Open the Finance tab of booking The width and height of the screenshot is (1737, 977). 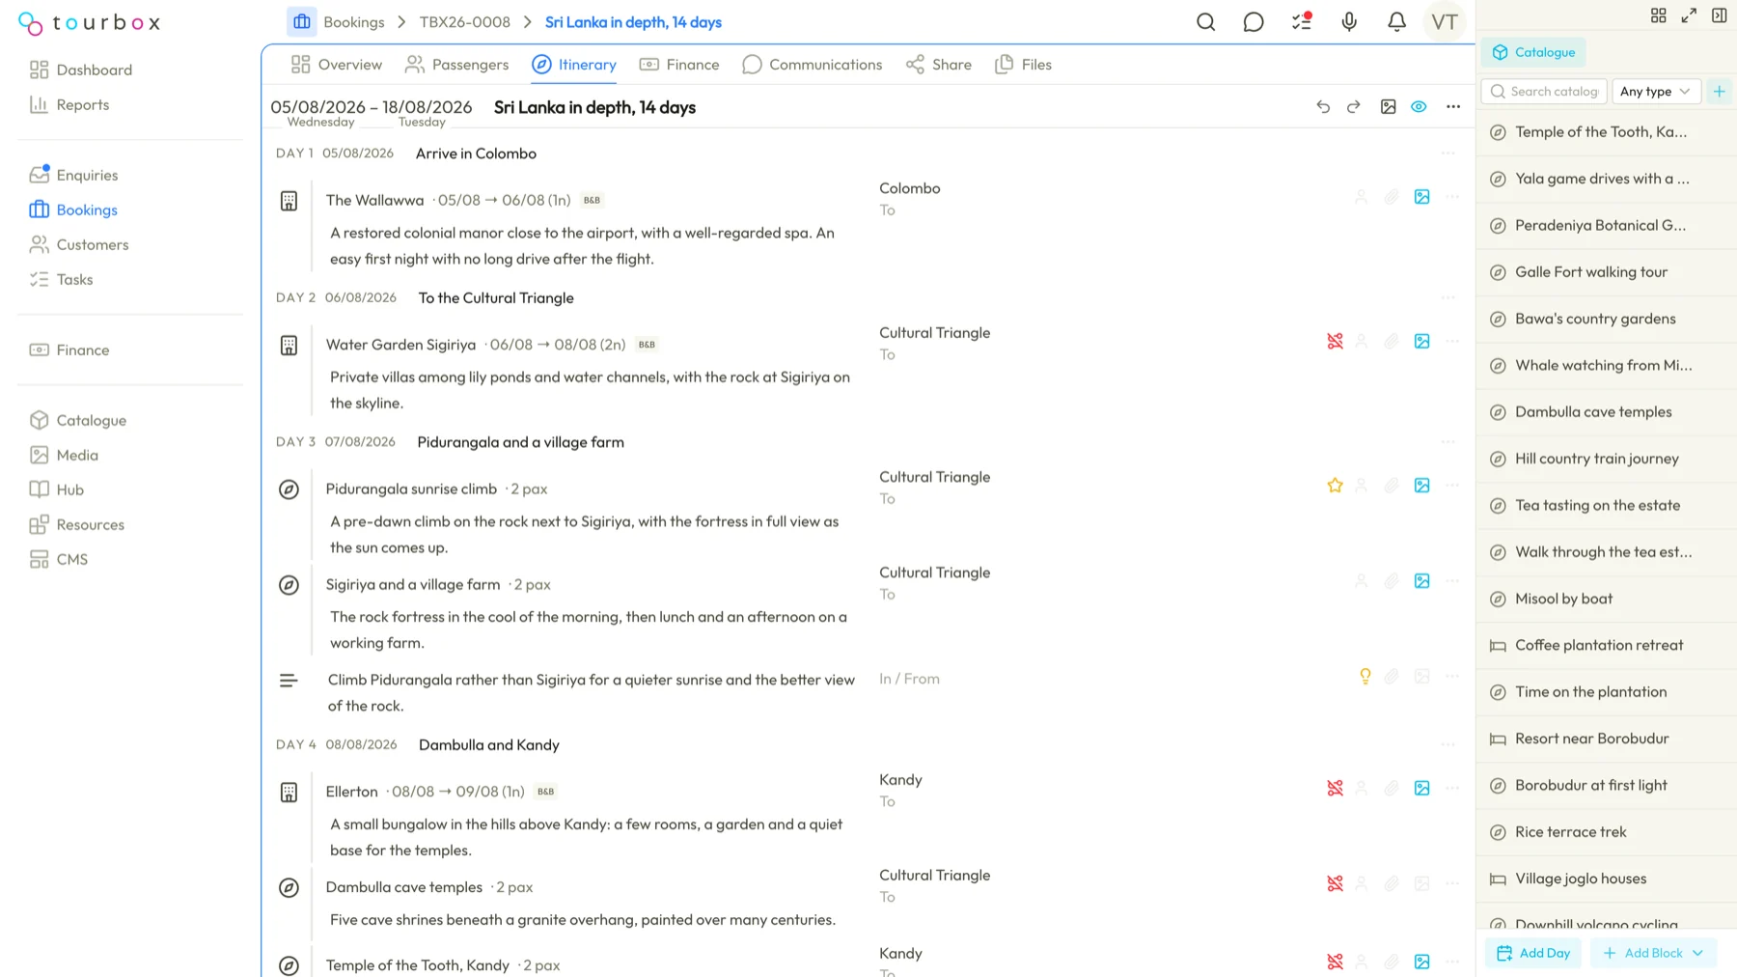click(x=679, y=65)
